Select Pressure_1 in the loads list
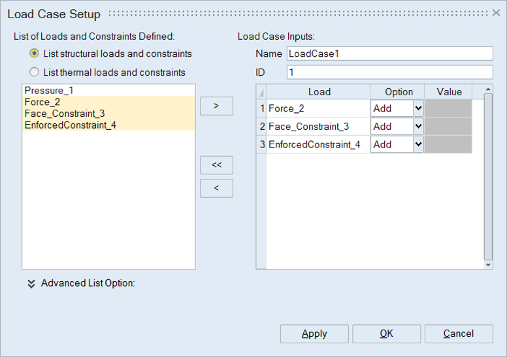The width and height of the screenshot is (507, 357). (47, 91)
